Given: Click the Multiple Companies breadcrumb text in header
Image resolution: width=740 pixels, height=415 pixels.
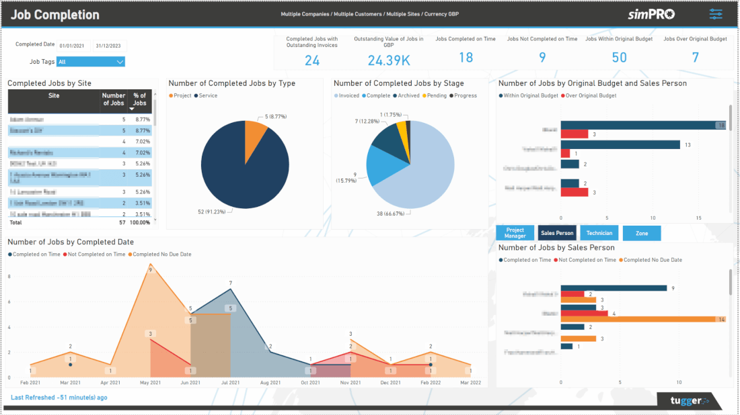Looking at the screenshot, I should pyautogui.click(x=305, y=14).
